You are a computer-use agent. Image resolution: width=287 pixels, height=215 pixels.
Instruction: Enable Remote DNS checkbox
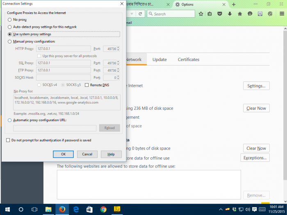pos(87,85)
